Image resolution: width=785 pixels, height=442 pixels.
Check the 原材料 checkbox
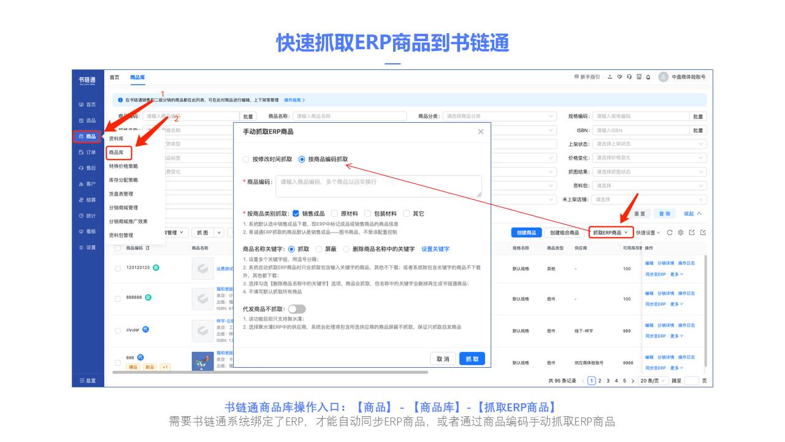pyautogui.click(x=334, y=214)
